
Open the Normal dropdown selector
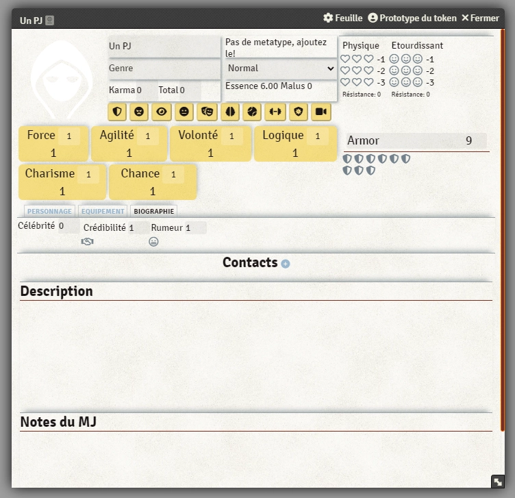[280, 69]
